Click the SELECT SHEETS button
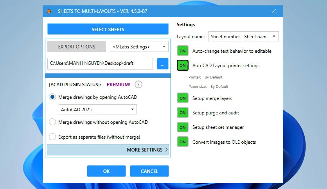The image size is (327, 189). point(108,29)
